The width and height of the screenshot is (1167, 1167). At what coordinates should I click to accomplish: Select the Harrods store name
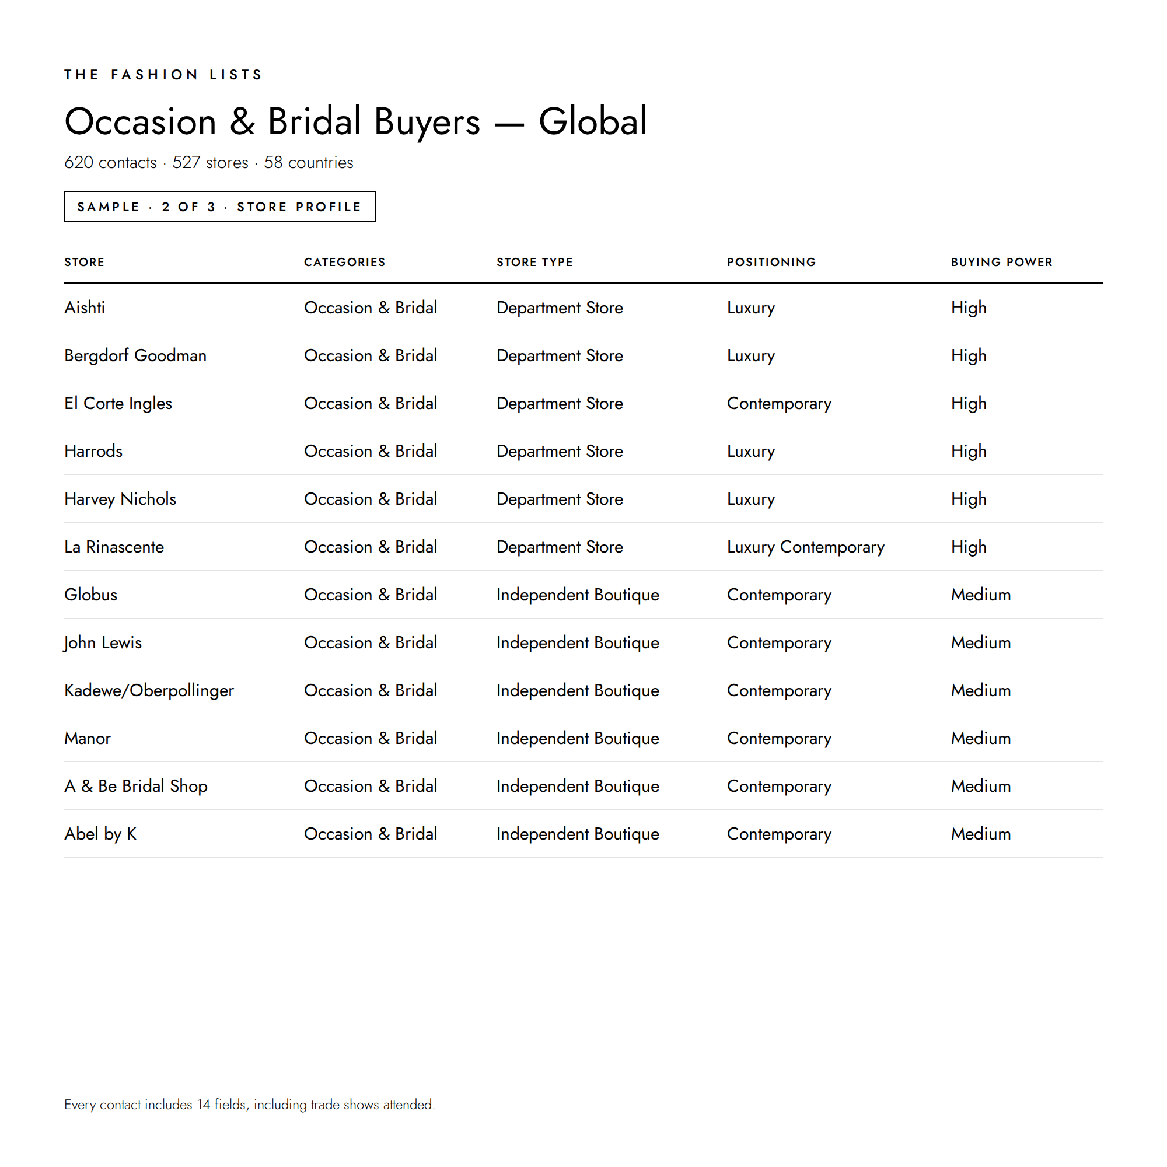coord(93,451)
